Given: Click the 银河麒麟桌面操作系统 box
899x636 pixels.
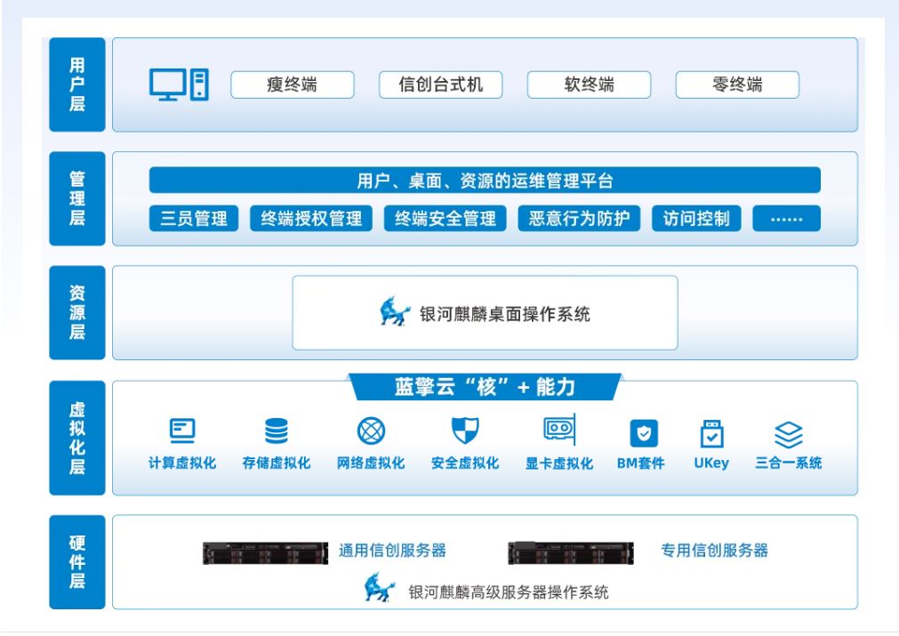Looking at the screenshot, I should 485,312.
